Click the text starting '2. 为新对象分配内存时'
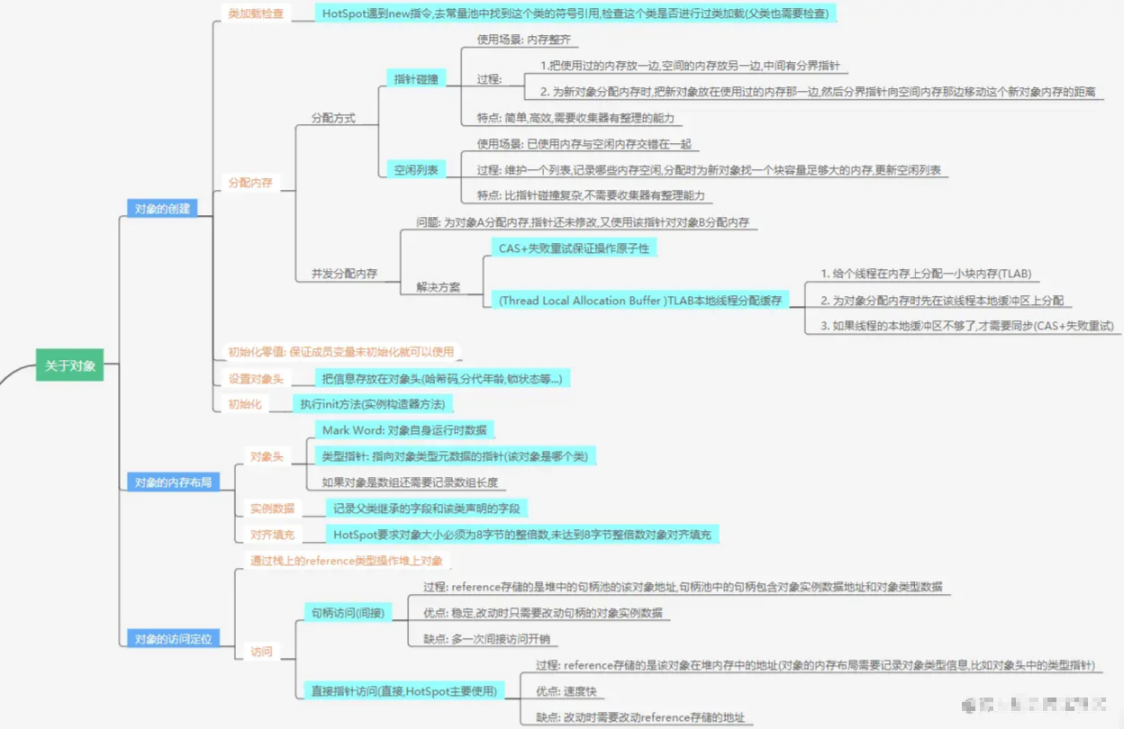Viewport: 1124px width, 729px height. coord(818,92)
